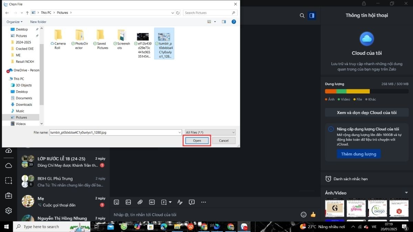Select Documents in the navigation tree
The height and width of the screenshot is (232, 413).
24,98
